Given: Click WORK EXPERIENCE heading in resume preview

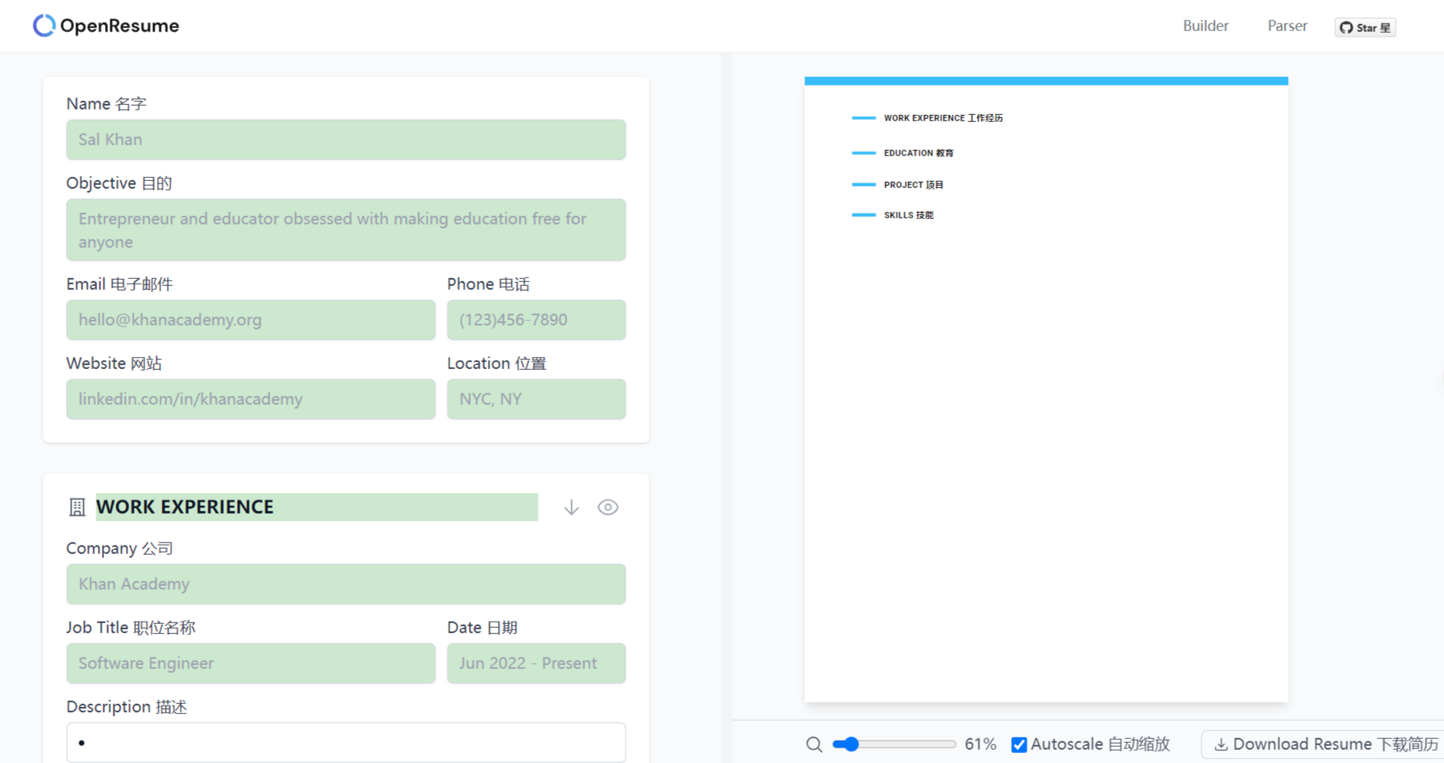Looking at the screenshot, I should point(943,118).
